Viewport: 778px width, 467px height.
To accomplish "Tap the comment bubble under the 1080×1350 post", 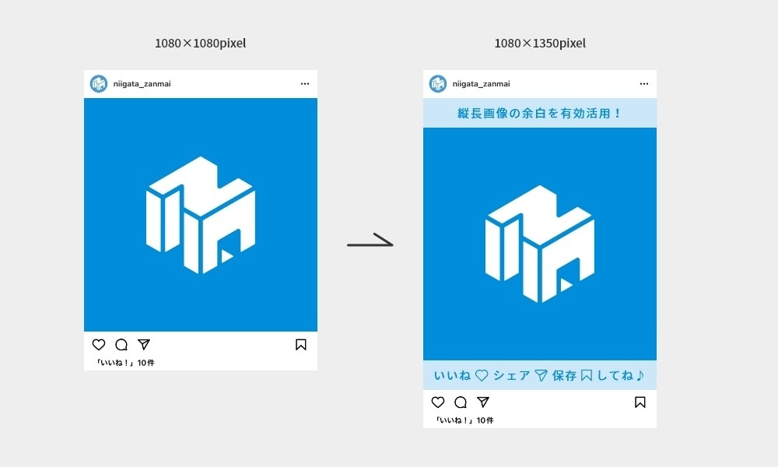I will click(x=461, y=402).
